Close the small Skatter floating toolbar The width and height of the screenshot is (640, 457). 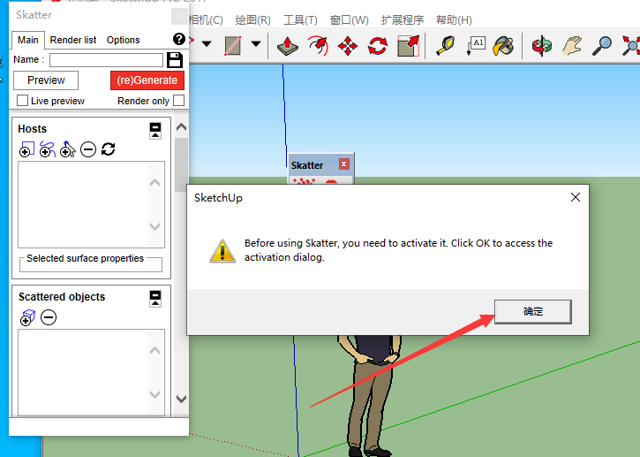[x=343, y=164]
